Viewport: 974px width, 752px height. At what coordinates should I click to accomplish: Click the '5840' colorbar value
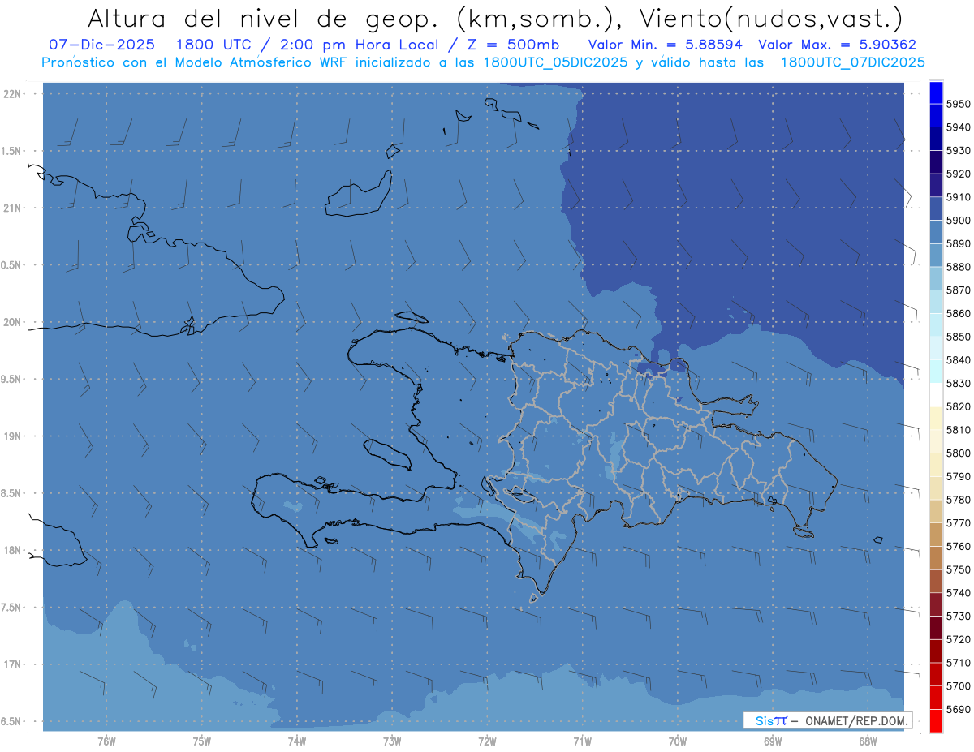coord(959,360)
